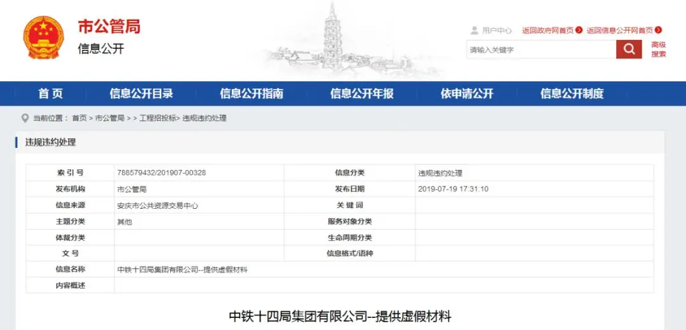Click the 发布日期 label cell

coord(349,189)
